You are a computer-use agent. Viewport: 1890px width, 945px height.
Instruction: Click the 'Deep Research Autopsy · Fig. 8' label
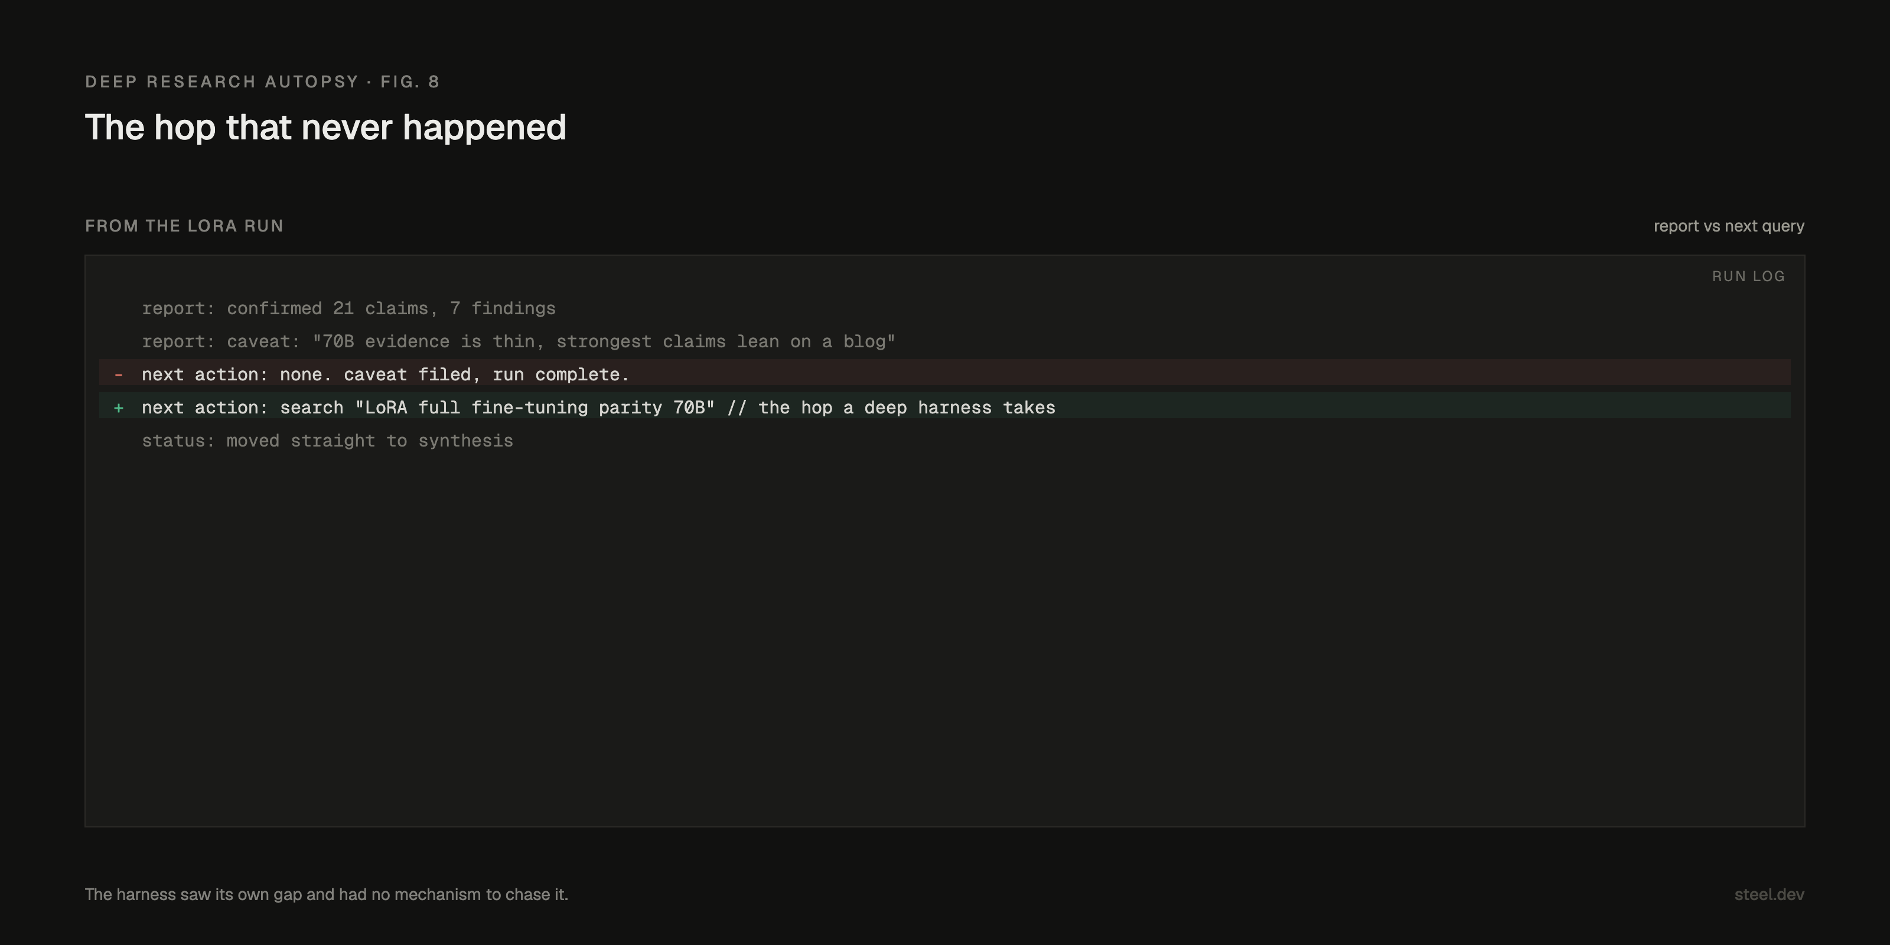point(263,82)
